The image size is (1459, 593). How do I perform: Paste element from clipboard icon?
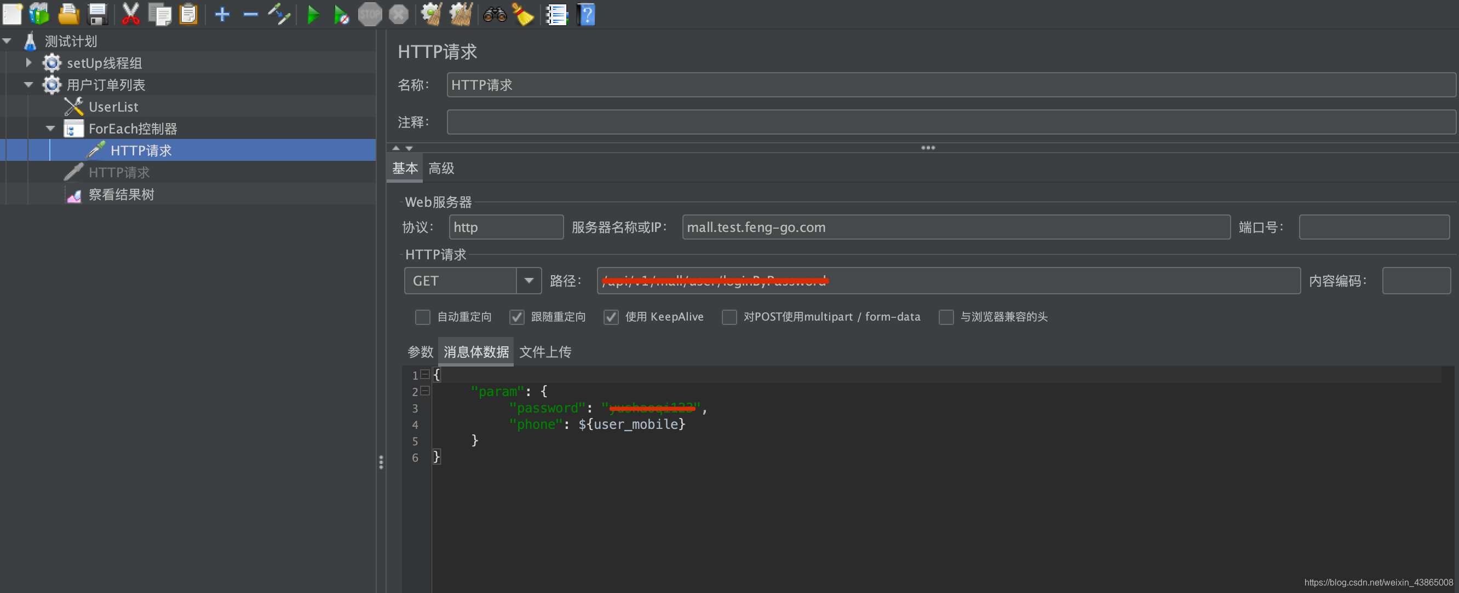pos(188,14)
